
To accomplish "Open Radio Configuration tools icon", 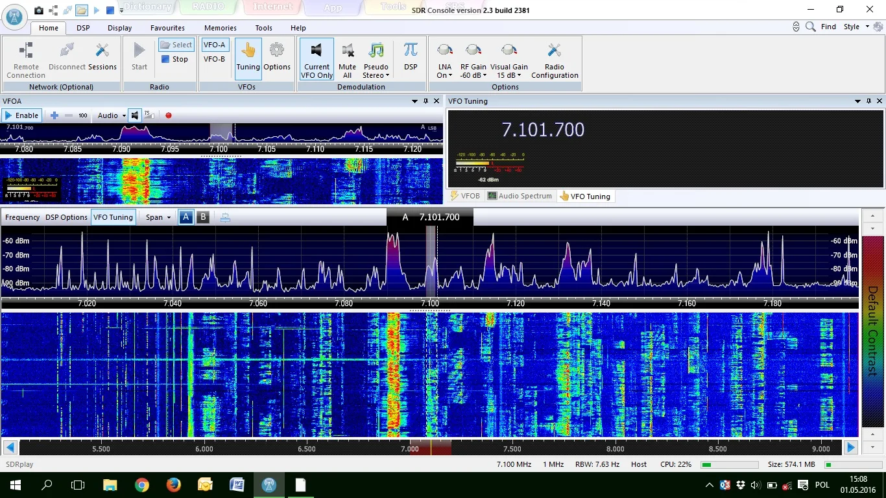I will [x=555, y=51].
